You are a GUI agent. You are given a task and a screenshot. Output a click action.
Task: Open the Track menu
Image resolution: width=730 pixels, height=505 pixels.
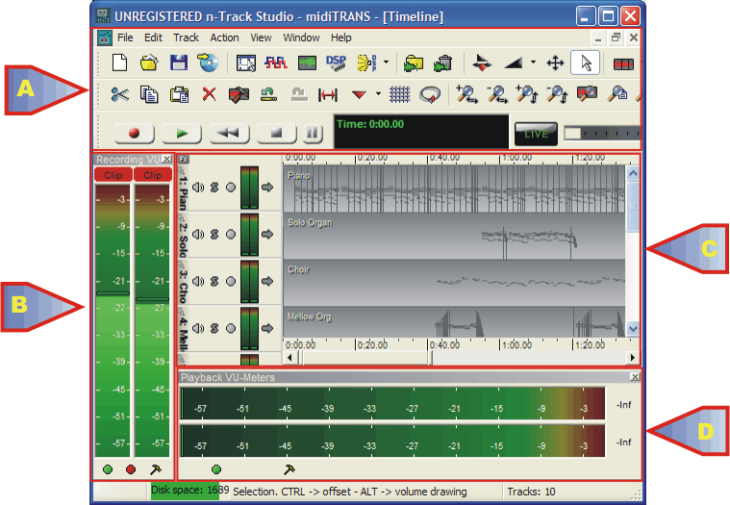click(186, 38)
